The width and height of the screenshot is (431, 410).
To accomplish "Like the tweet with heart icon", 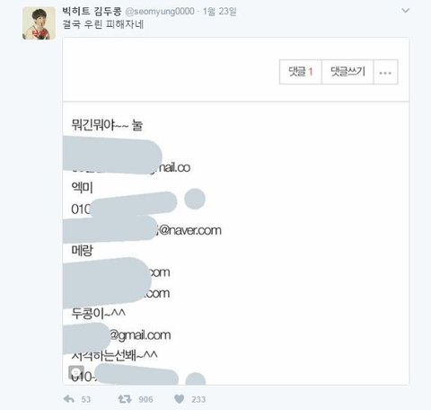I will [x=179, y=399].
